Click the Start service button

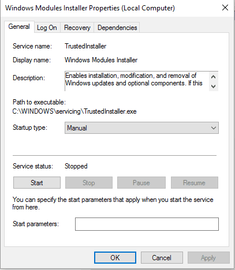click(x=37, y=183)
